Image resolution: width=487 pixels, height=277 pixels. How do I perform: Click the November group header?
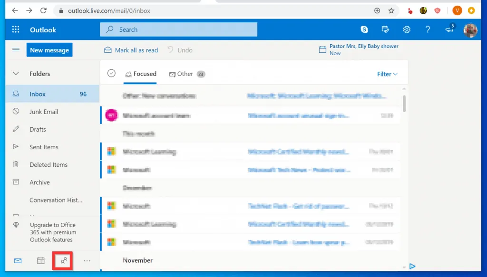[x=137, y=260]
